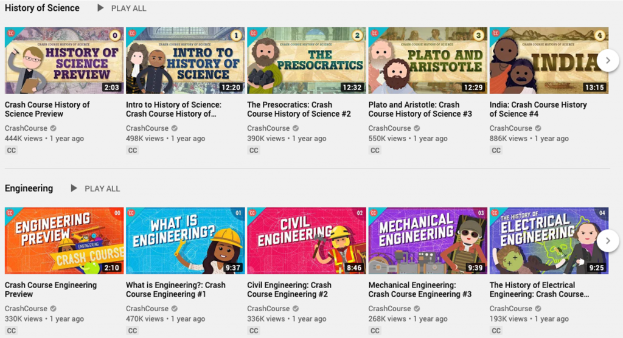Click CC badge under Mechanical Engineering video

[375, 331]
